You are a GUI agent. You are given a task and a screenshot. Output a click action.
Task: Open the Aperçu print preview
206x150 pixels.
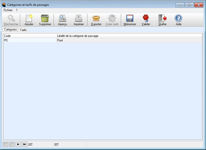(62, 19)
